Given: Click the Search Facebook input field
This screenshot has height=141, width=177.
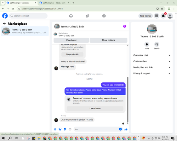Looking at the screenshot, I should coord(28,16).
